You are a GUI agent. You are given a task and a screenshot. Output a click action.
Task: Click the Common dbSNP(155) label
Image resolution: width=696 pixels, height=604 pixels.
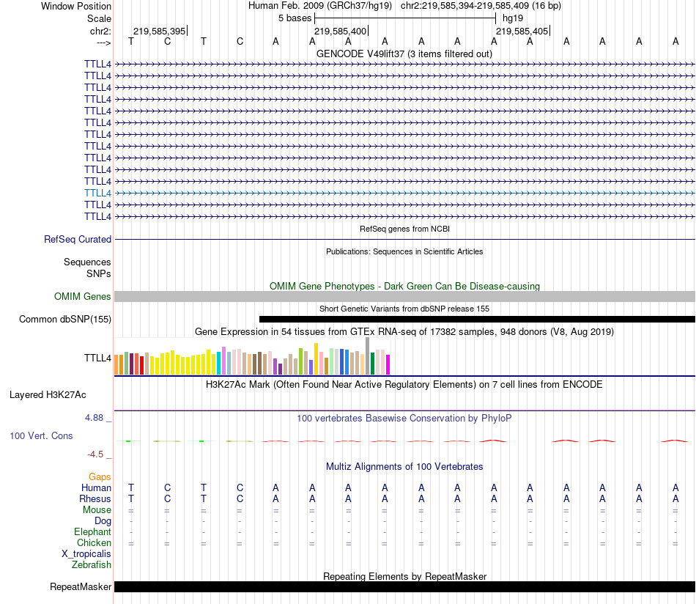[x=65, y=320]
